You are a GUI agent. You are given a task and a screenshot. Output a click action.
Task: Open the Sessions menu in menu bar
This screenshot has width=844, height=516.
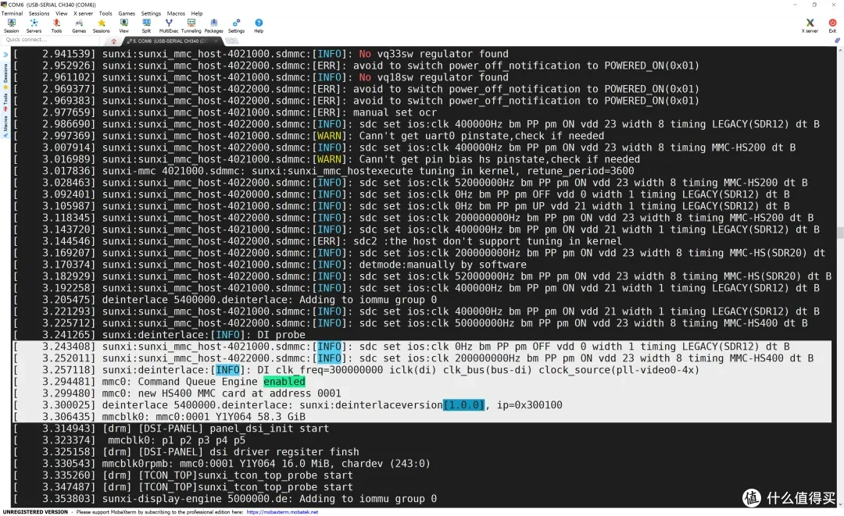[x=39, y=13]
